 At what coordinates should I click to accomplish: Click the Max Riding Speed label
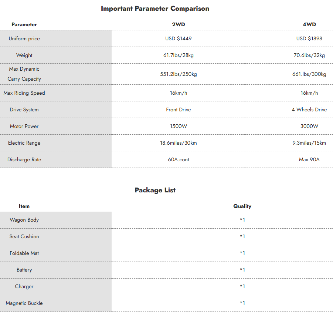point(24,93)
